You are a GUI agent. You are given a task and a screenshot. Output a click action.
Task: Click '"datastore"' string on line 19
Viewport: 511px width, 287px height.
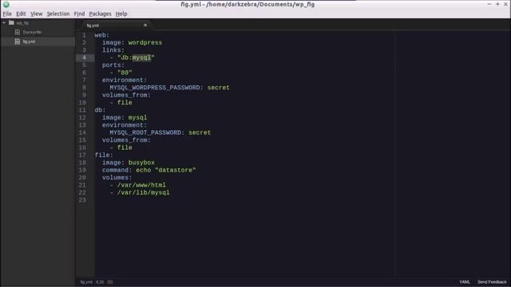coord(176,170)
